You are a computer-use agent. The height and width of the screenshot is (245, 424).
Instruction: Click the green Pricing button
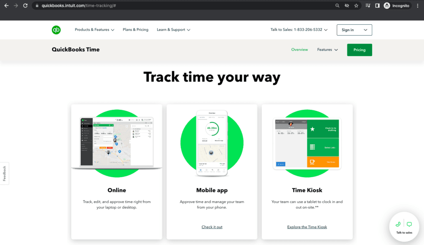[x=359, y=50]
